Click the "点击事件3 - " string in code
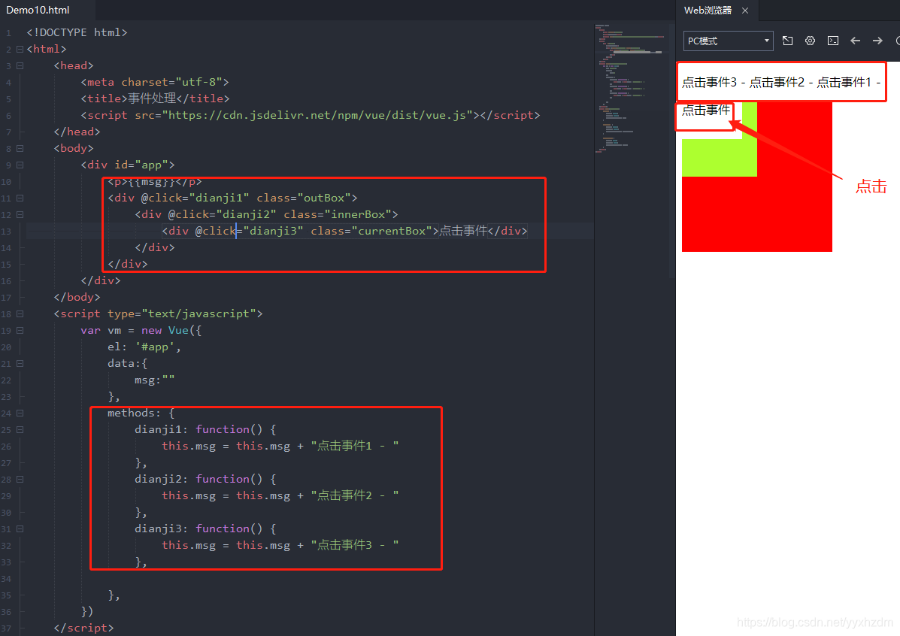This screenshot has width=900, height=636. tap(355, 545)
